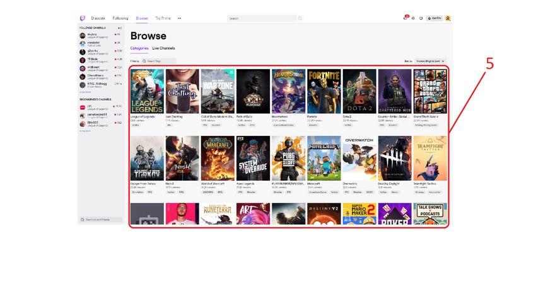536x302 pixels.
Task: Open TFBlade channel in sidebar
Action: tap(100, 60)
